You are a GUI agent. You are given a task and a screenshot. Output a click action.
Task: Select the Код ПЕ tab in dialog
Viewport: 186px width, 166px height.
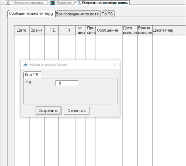pos(32,75)
